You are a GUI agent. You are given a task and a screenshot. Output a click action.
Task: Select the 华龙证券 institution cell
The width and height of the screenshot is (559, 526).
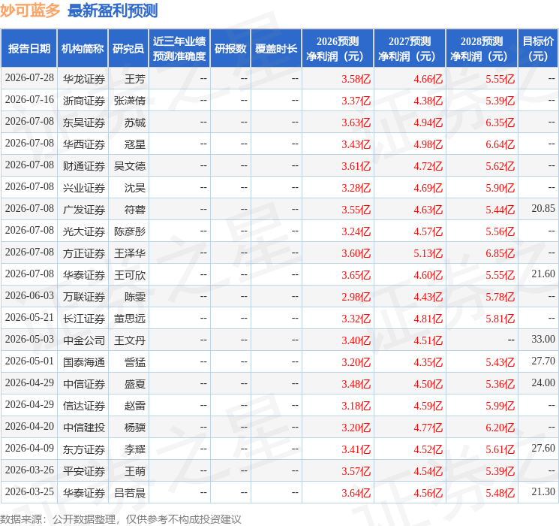pos(84,79)
